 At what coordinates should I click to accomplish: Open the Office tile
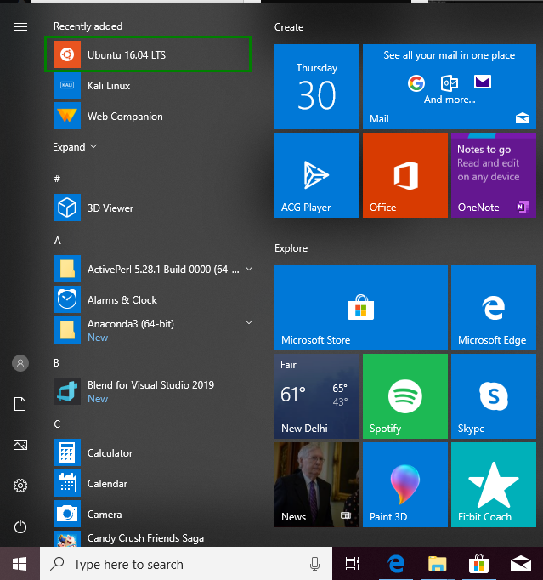pos(405,175)
